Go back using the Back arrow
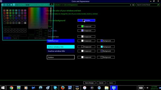The image size is (161, 90). click(2, 5)
